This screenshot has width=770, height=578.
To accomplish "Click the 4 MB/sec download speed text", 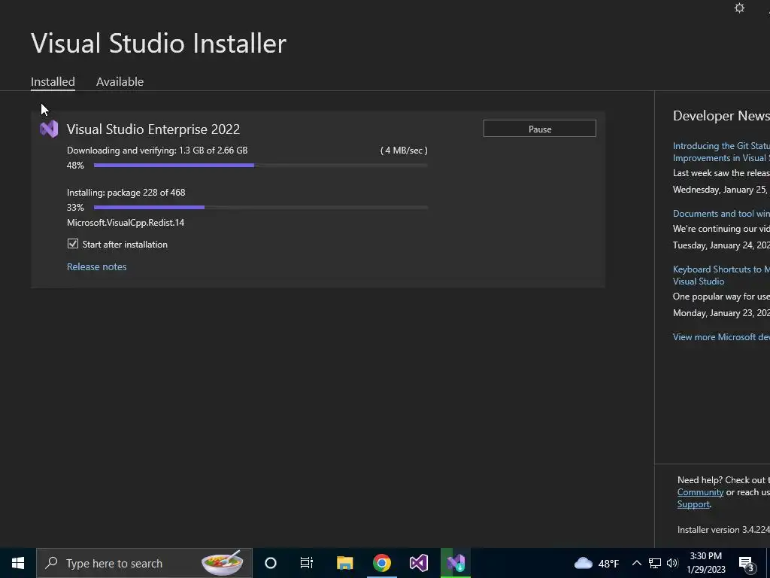I will tap(404, 151).
